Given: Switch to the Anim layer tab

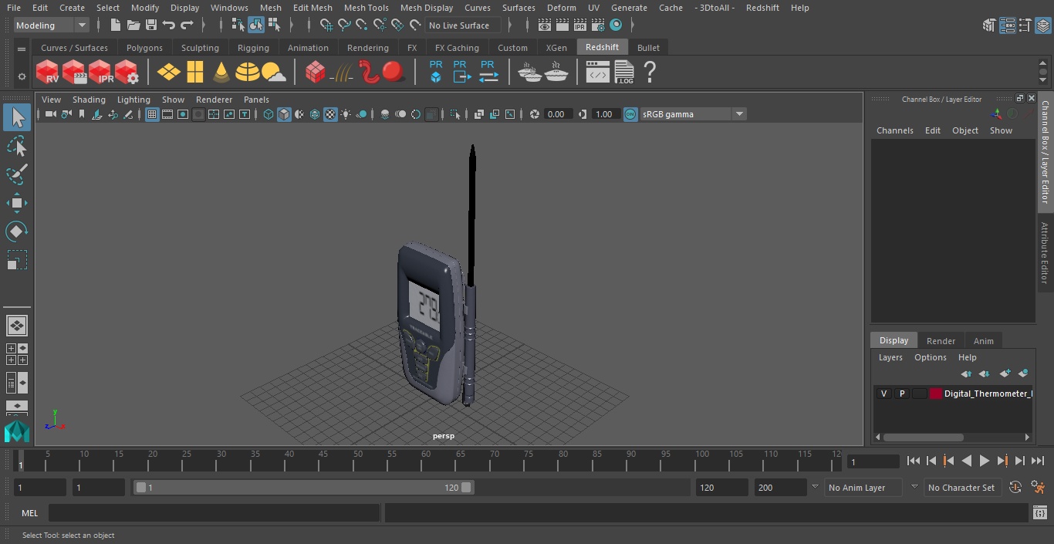Looking at the screenshot, I should [983, 340].
